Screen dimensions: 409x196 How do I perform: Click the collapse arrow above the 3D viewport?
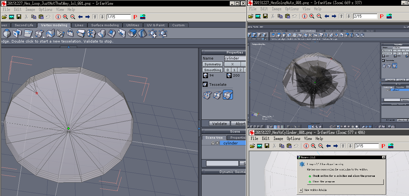coord(68,47)
